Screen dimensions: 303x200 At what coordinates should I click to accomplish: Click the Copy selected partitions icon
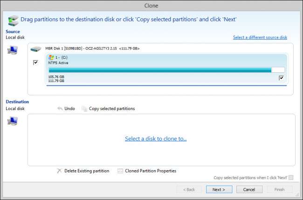(x=84, y=109)
